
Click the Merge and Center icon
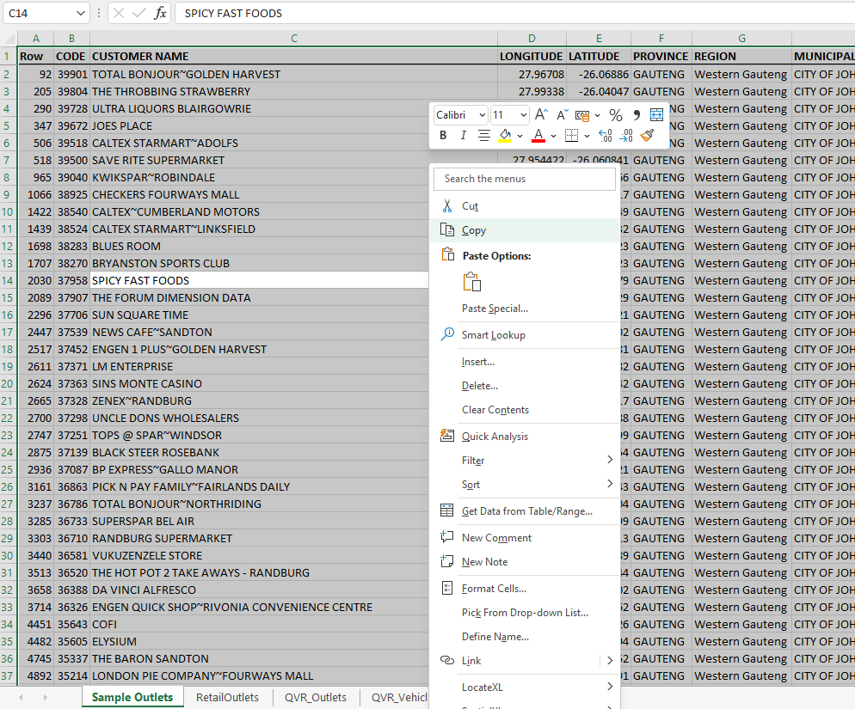pos(657,114)
